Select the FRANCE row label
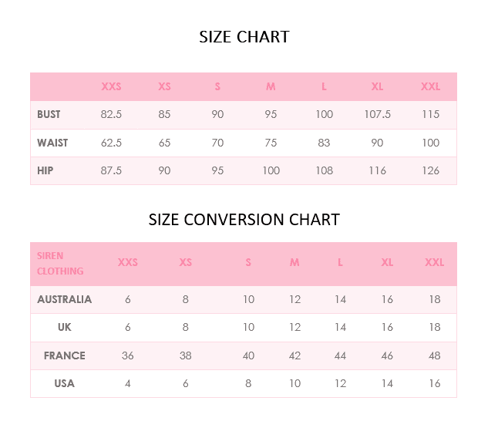The height and width of the screenshot is (438, 488). (x=65, y=355)
